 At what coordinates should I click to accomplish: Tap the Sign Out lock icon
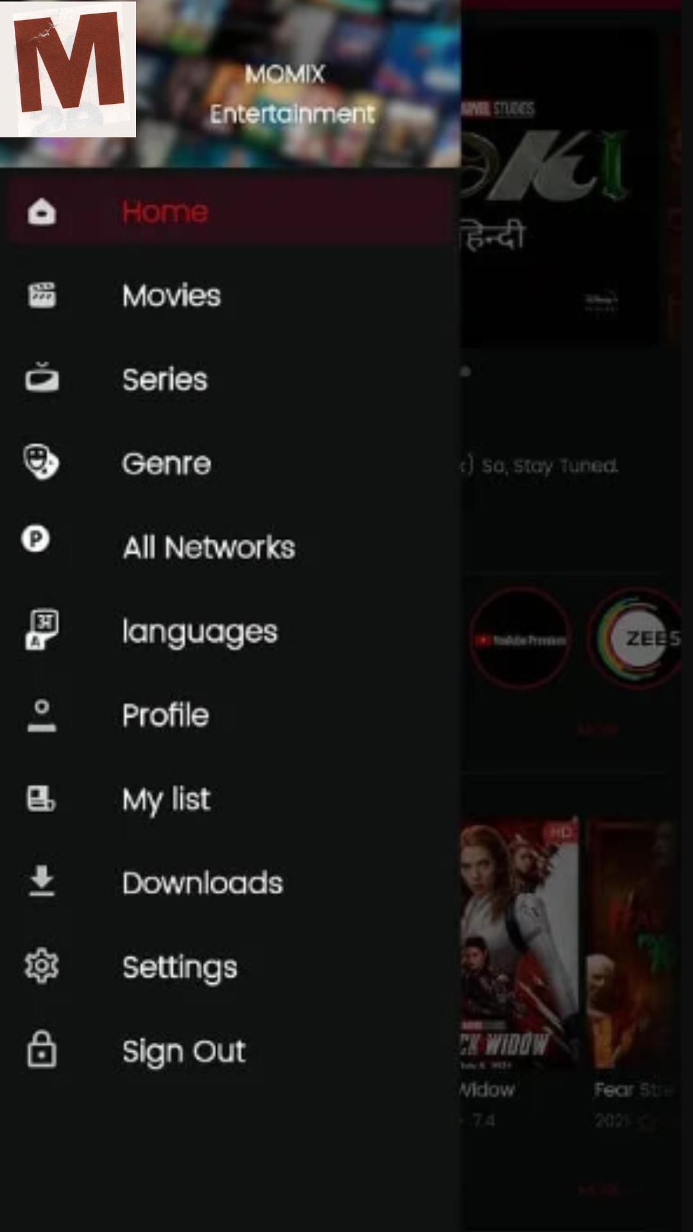point(42,1049)
